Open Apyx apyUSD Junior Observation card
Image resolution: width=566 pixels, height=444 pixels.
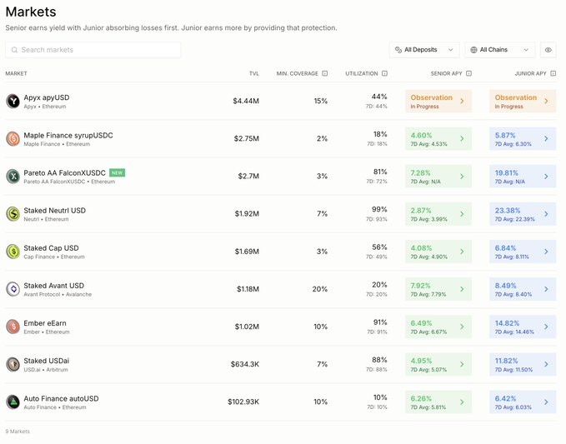pyautogui.click(x=523, y=102)
